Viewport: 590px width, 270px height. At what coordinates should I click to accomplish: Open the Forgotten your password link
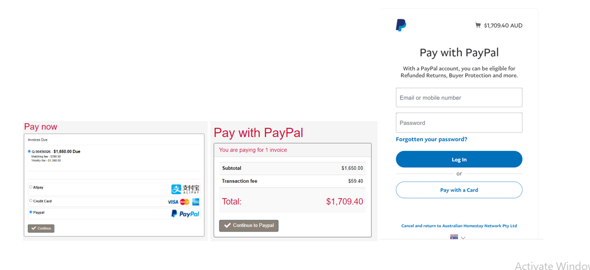coord(432,140)
